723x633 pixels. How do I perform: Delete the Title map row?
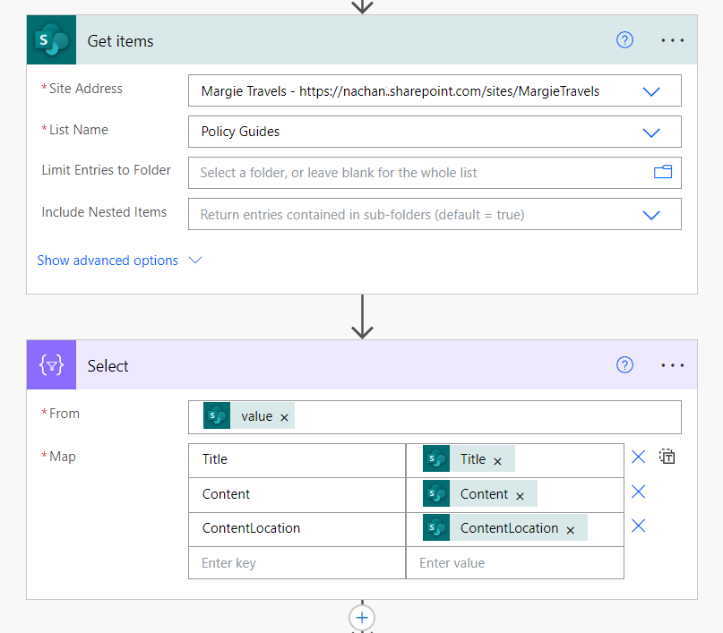pyautogui.click(x=638, y=457)
